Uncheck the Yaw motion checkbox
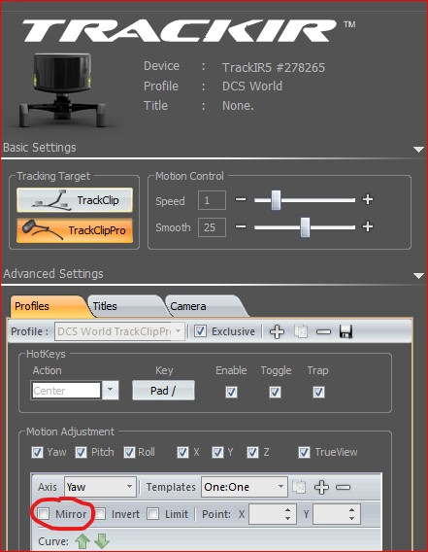Image resolution: width=428 pixels, height=552 pixels. 37,452
